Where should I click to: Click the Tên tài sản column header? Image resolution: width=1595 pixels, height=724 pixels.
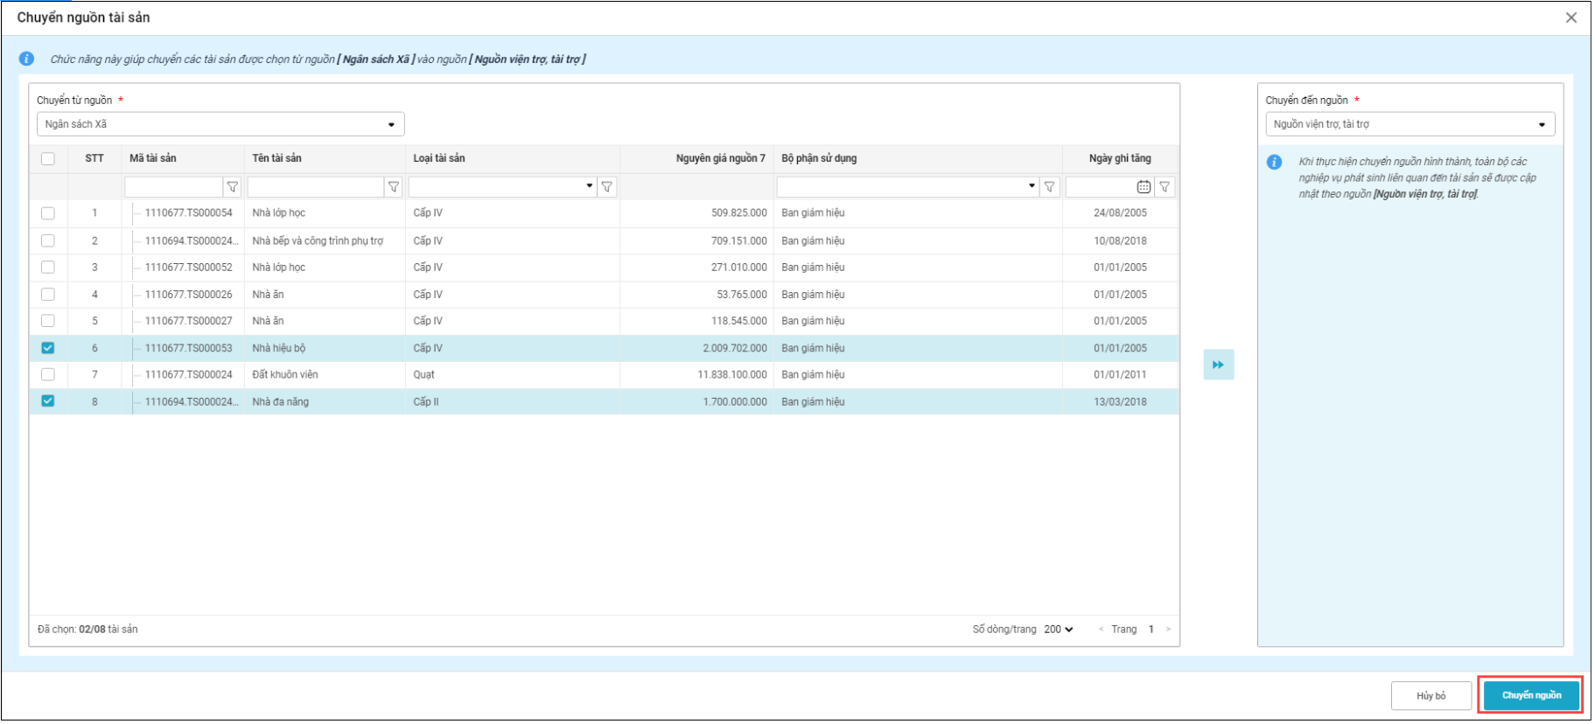click(x=276, y=158)
